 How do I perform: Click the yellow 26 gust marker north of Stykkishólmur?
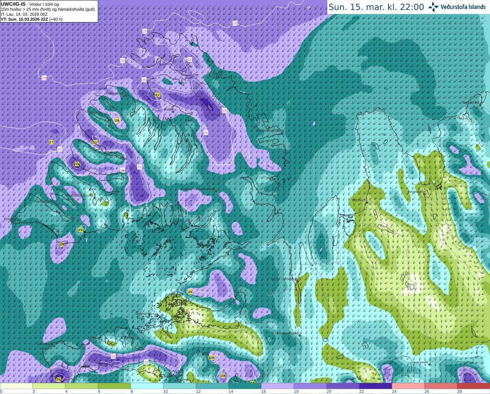pyautogui.click(x=190, y=292)
